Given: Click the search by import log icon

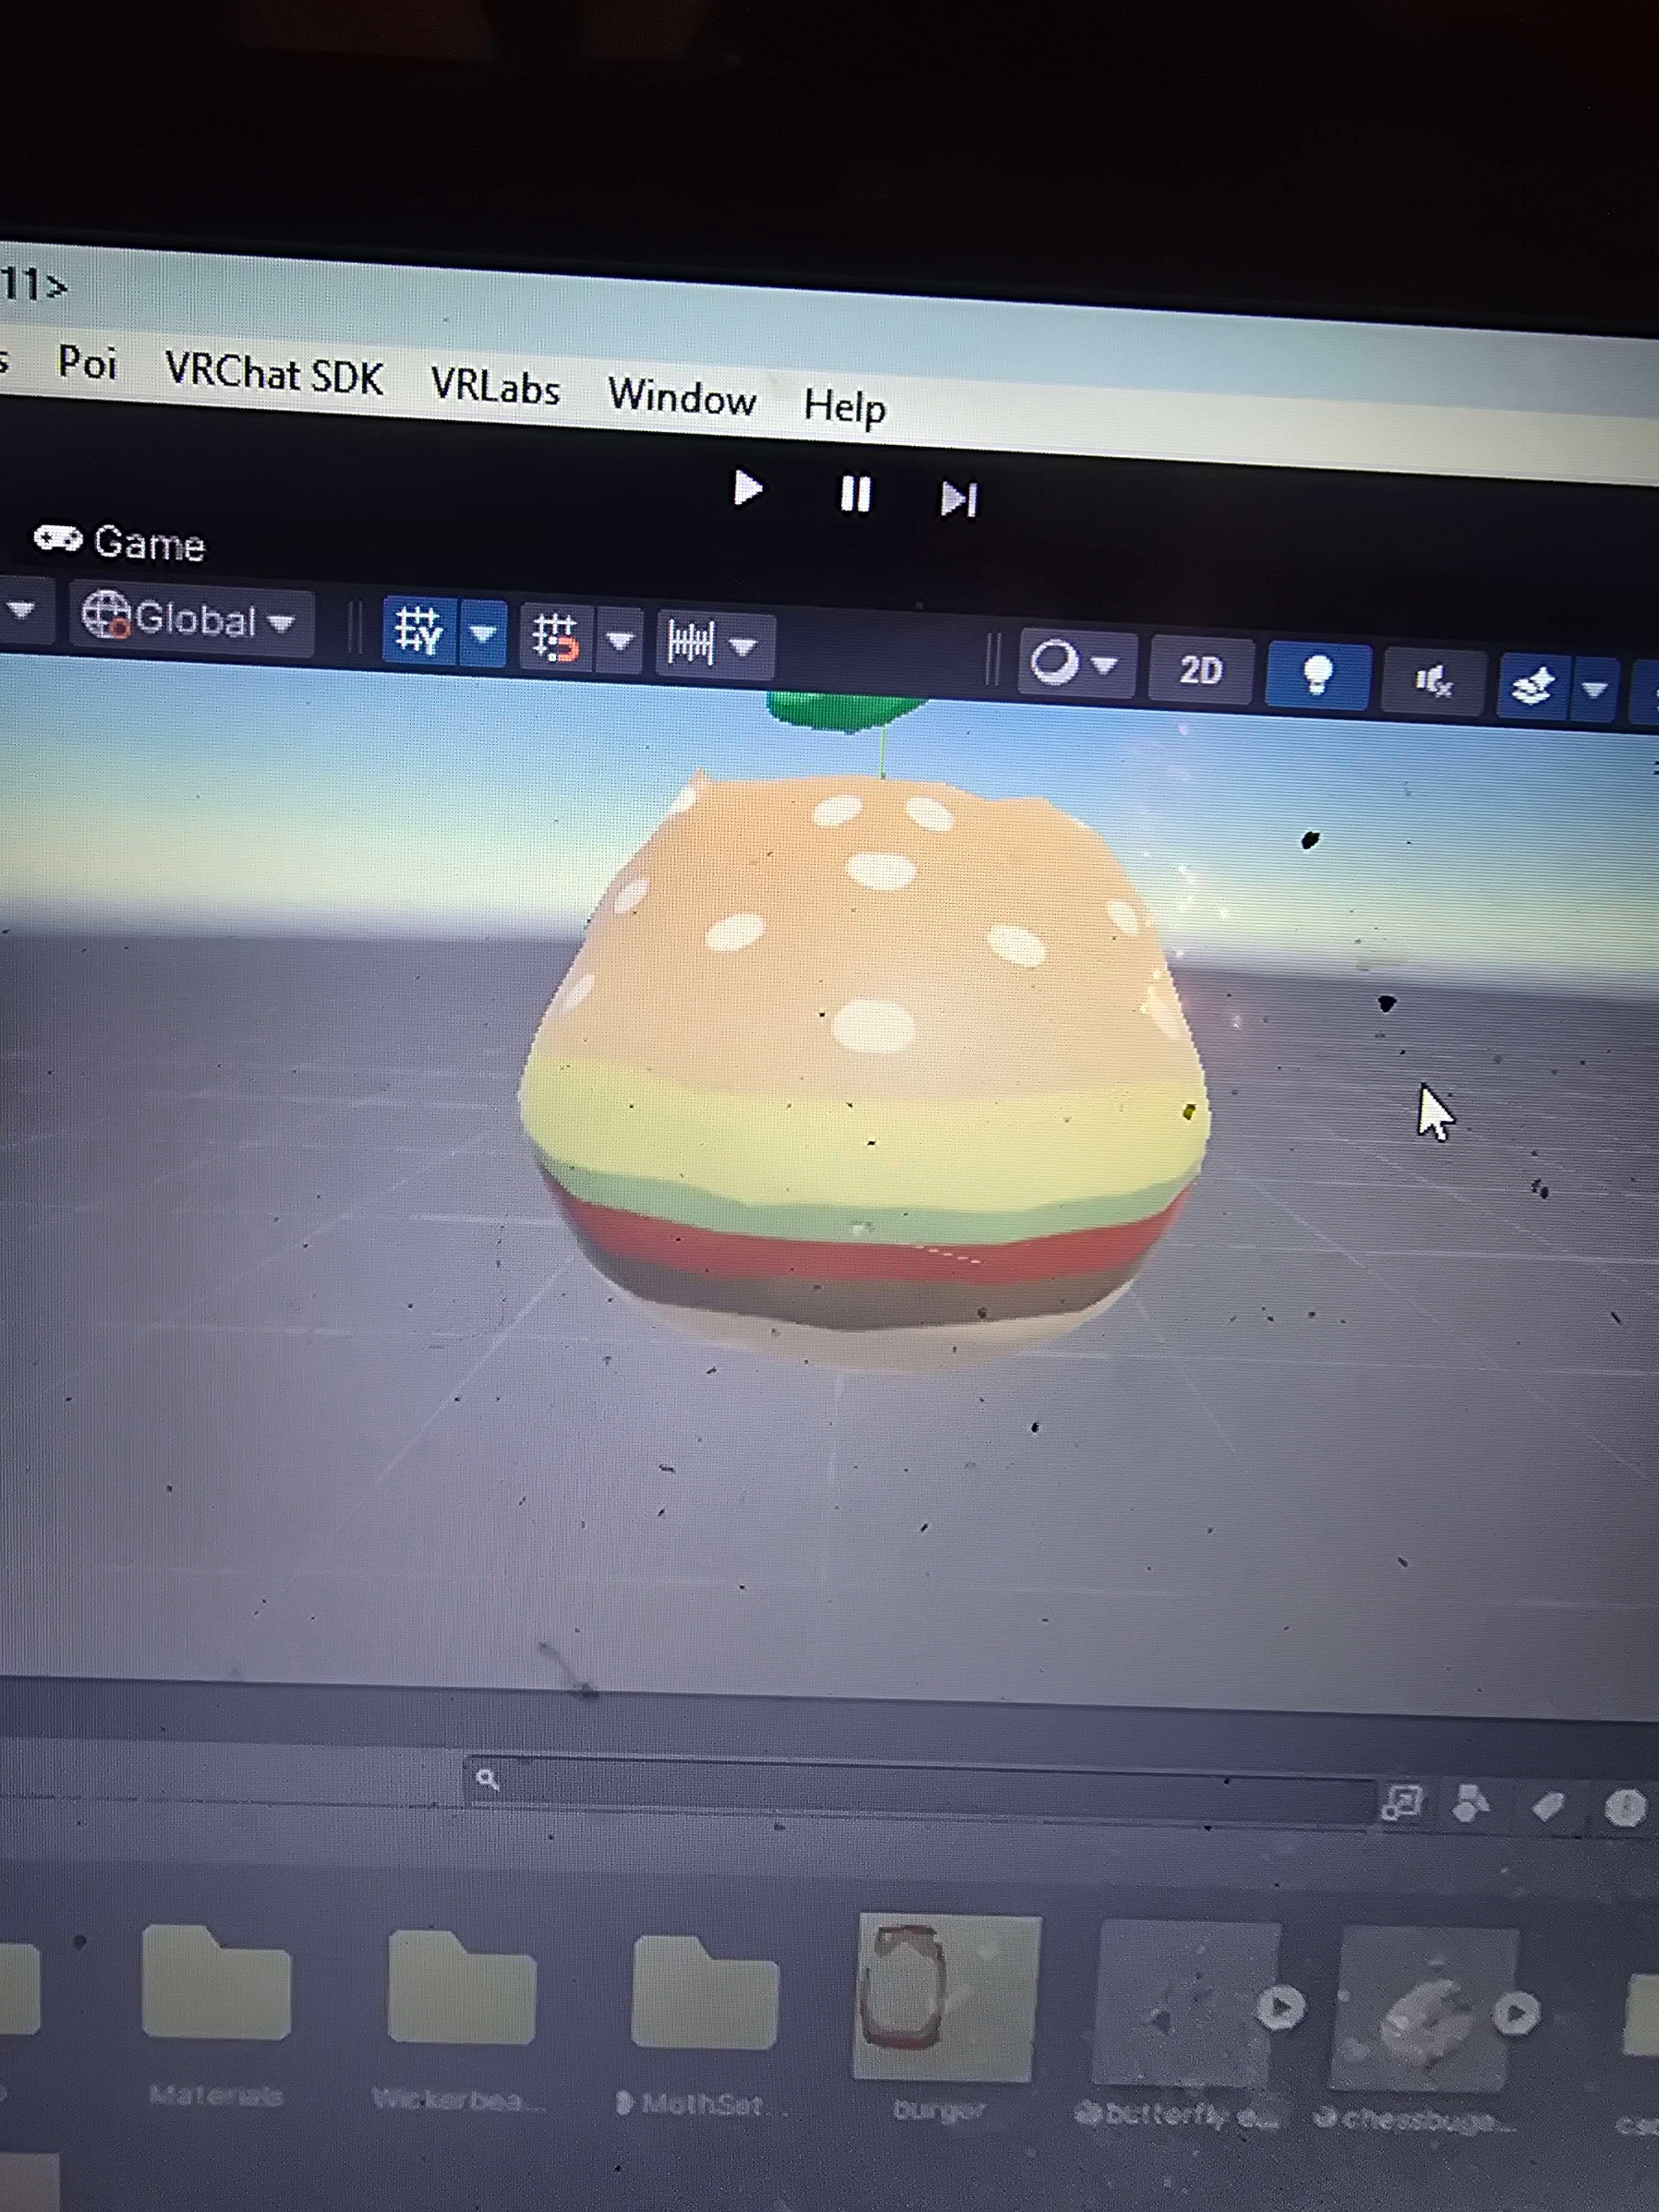Looking at the screenshot, I should [1625, 1808].
